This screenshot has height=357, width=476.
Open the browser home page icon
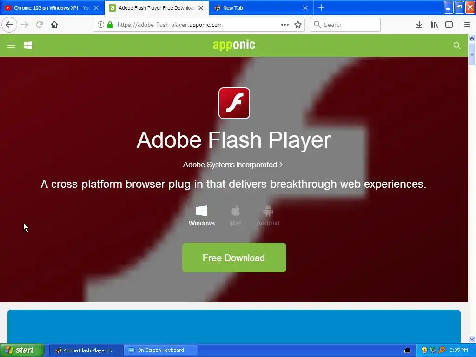click(54, 25)
